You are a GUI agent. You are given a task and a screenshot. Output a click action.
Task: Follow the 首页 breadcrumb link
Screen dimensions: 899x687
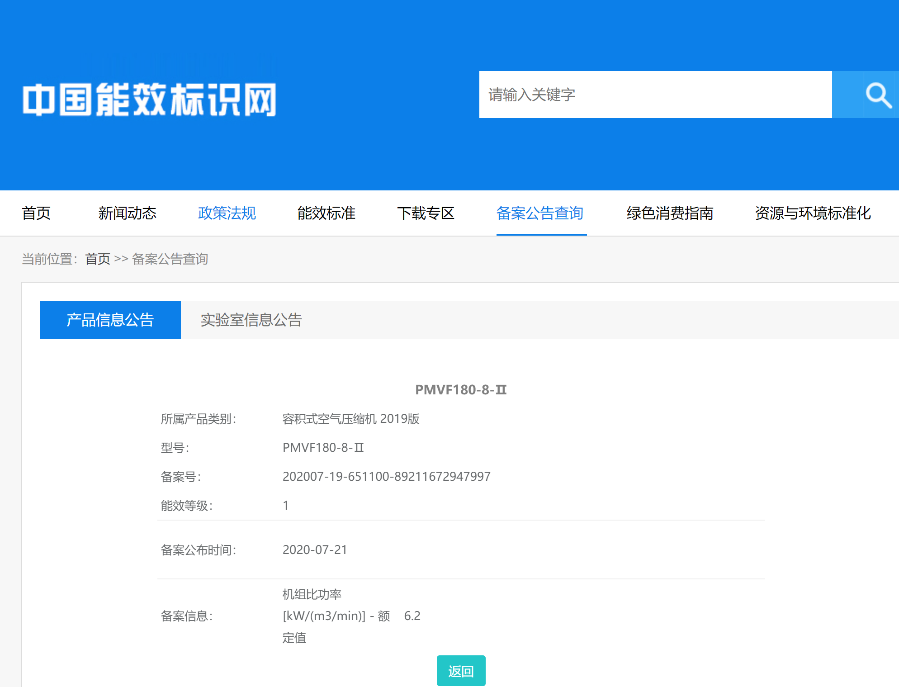click(98, 259)
